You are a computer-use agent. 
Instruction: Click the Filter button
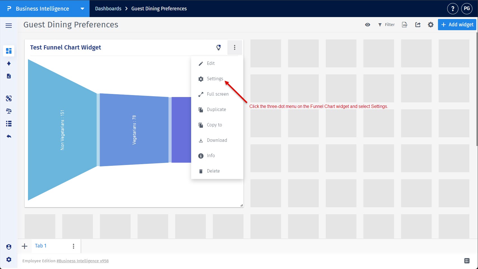pos(386,25)
